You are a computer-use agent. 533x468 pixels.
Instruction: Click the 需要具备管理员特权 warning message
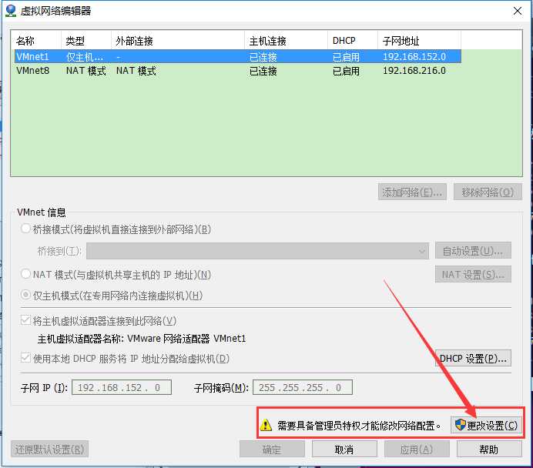(359, 425)
